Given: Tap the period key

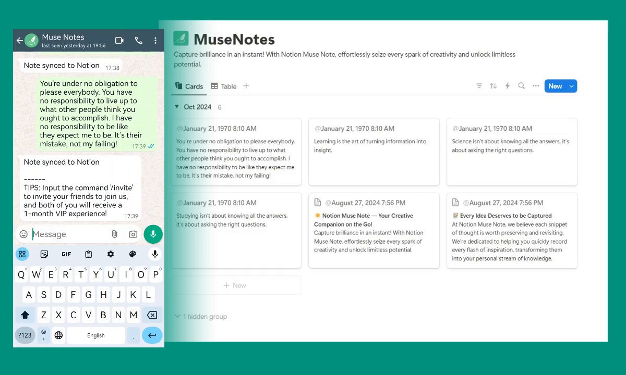Looking at the screenshot, I should [134, 335].
